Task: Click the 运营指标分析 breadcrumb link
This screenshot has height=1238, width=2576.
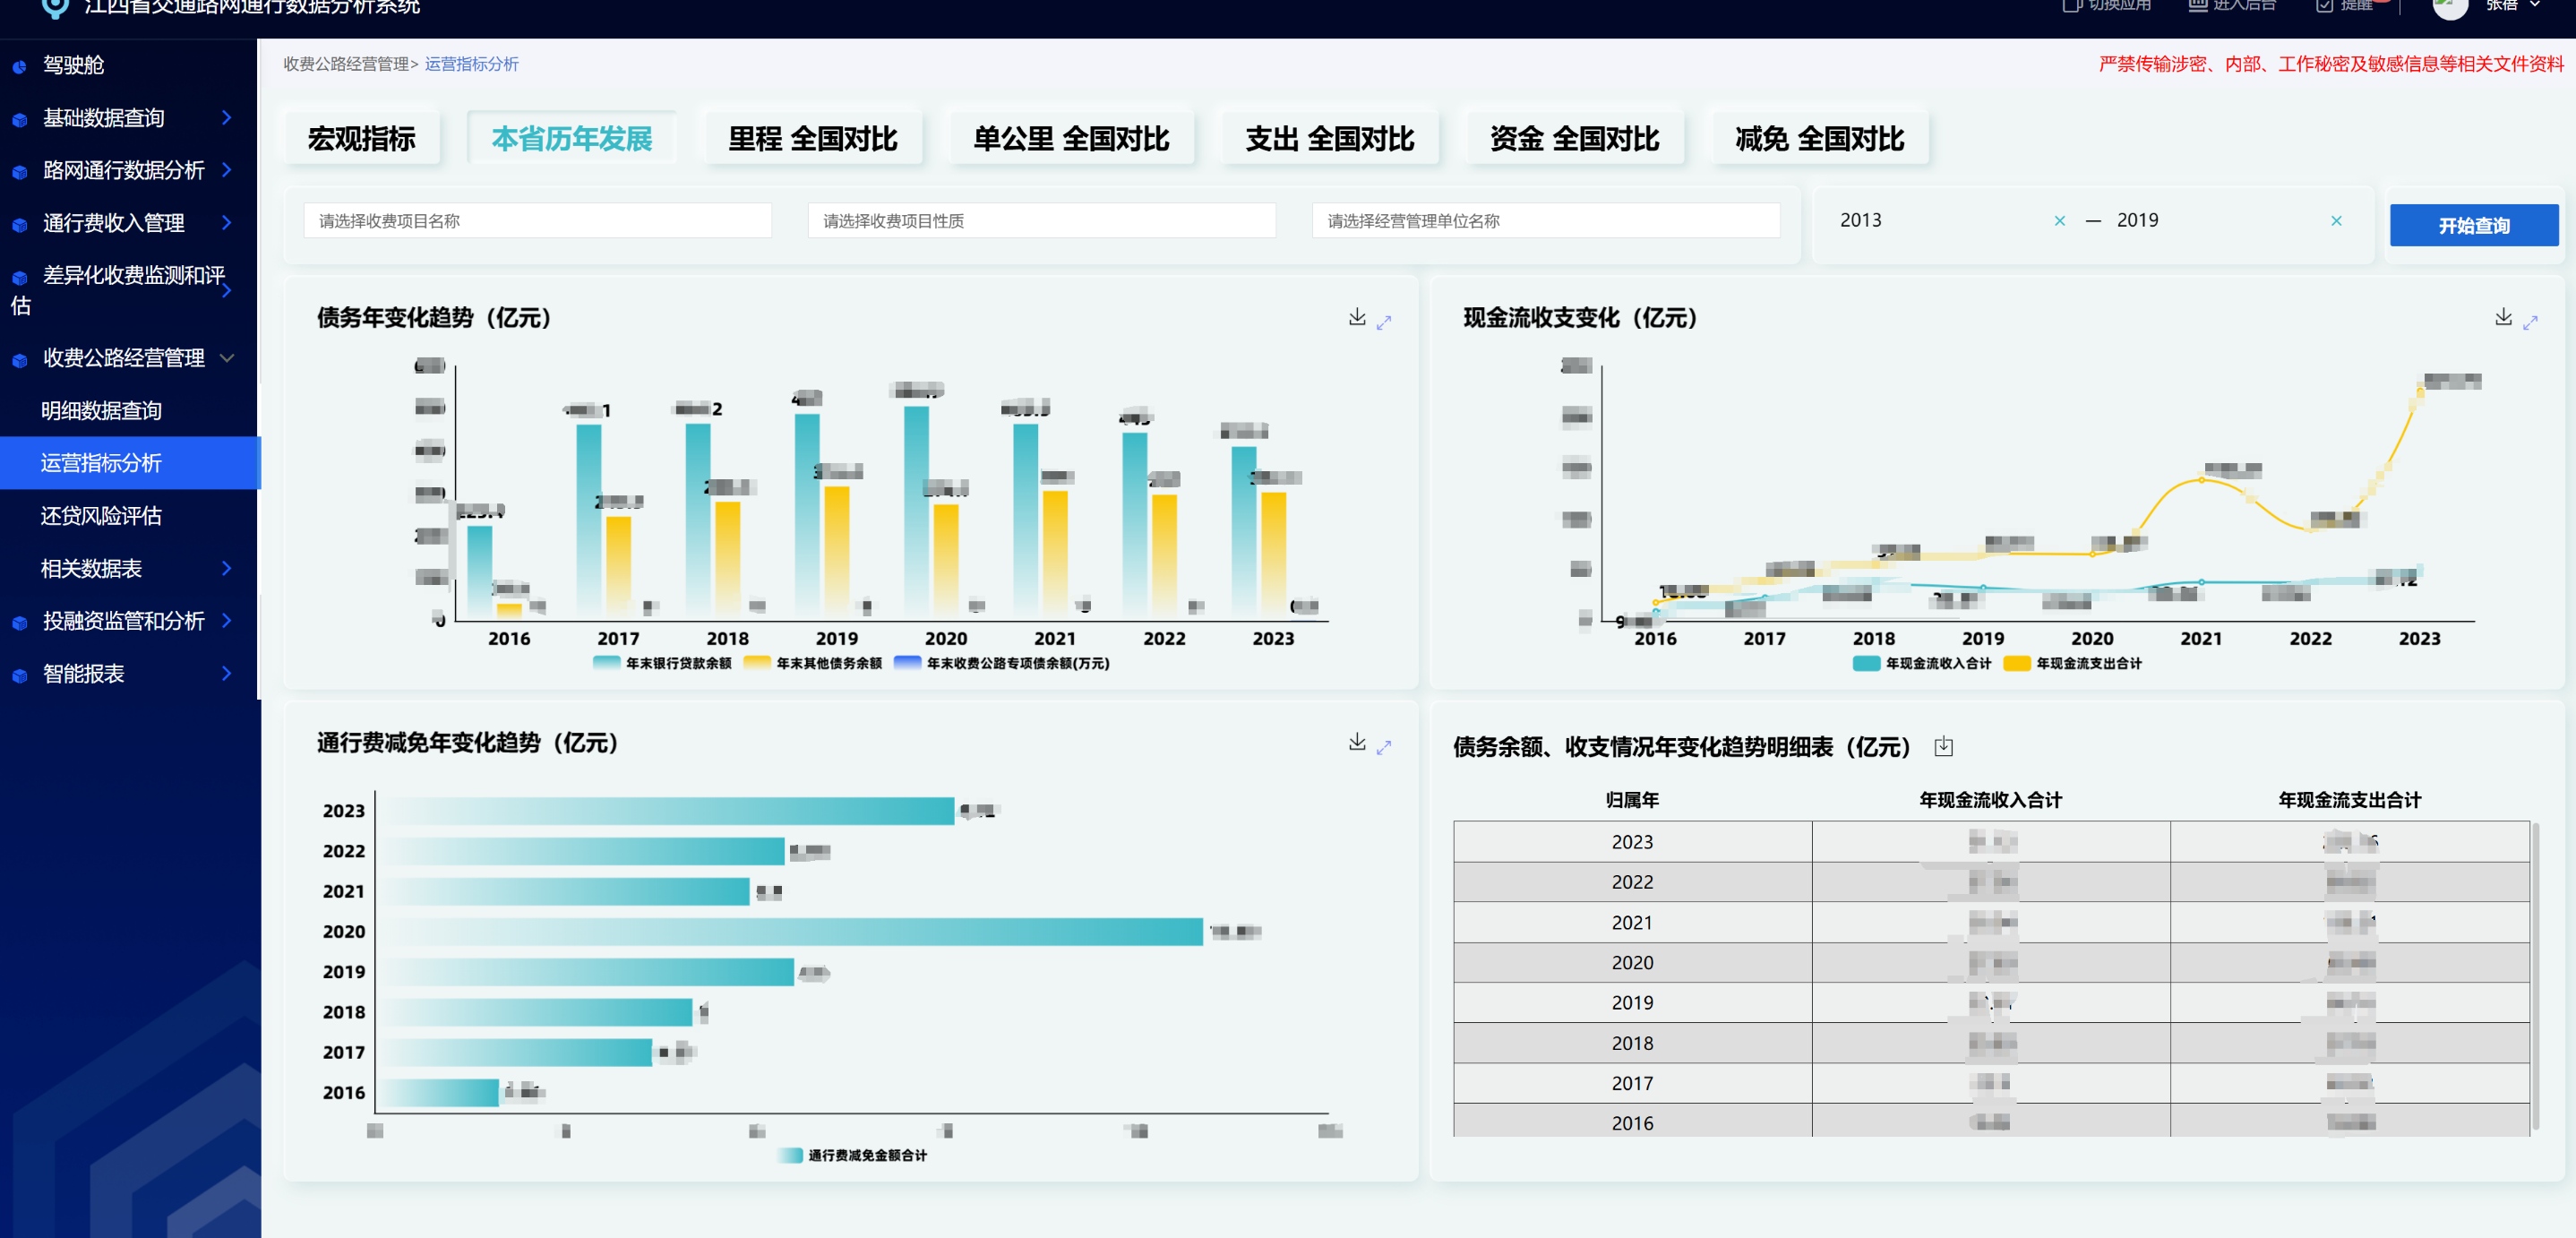Action: tap(471, 64)
